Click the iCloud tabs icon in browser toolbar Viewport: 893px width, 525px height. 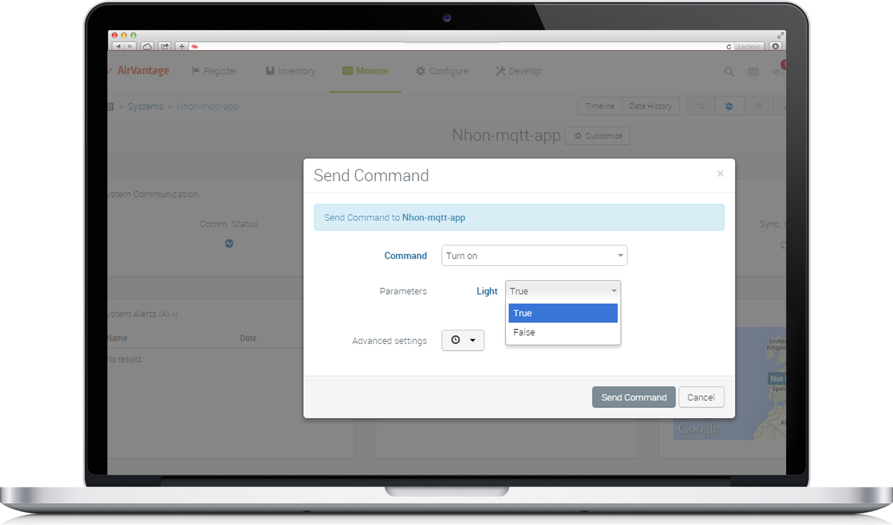[147, 46]
